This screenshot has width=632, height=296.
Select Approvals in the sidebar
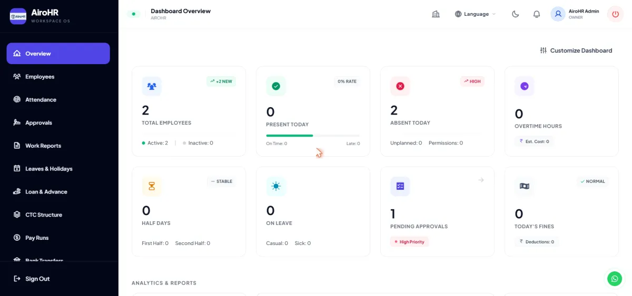tap(58, 123)
